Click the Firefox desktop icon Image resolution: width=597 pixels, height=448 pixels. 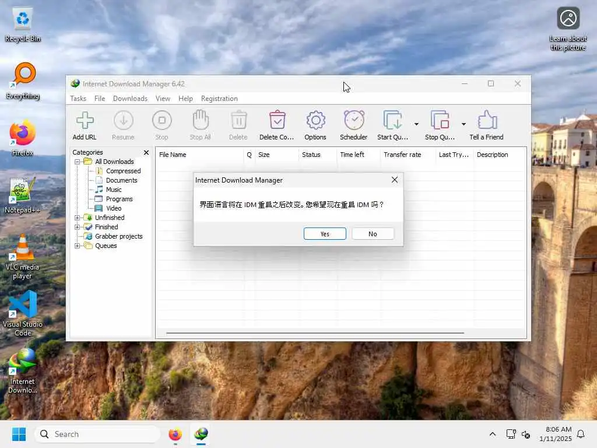coord(23,138)
